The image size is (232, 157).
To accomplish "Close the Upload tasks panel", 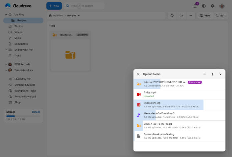I will point(138,74).
